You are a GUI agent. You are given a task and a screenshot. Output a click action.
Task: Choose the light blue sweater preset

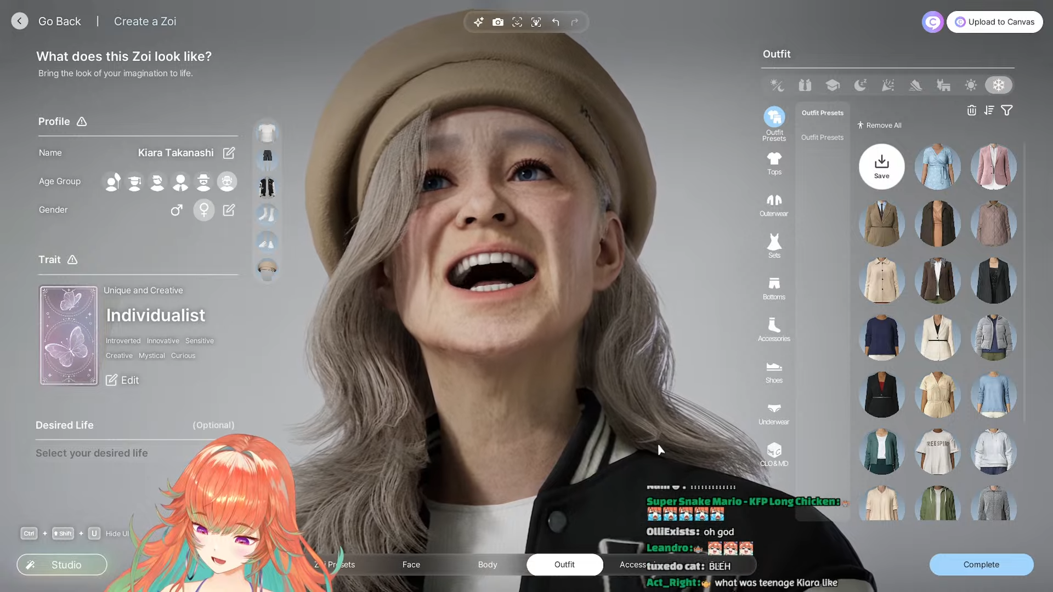993,395
